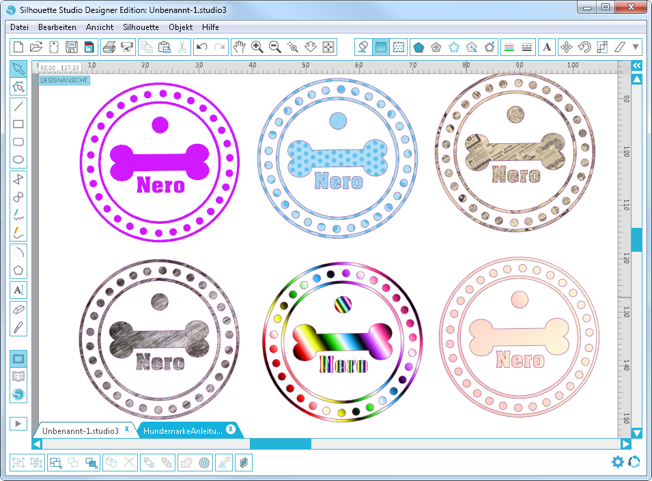Click the Zoom In magnifier

coord(257,47)
